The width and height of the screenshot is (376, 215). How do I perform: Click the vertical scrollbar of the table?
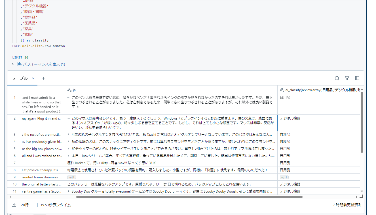362,122
